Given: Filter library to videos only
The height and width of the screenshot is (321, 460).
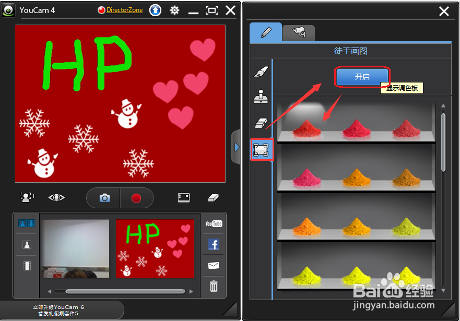Looking at the screenshot, I should tap(27, 266).
